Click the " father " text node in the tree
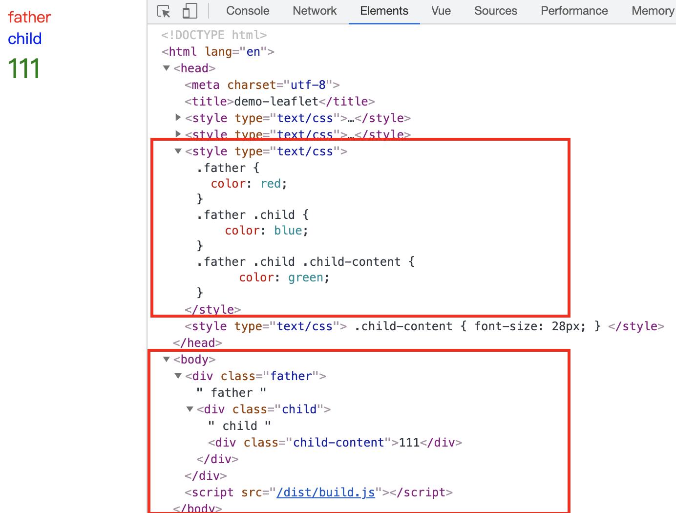Image resolution: width=676 pixels, height=513 pixels. coord(232,393)
